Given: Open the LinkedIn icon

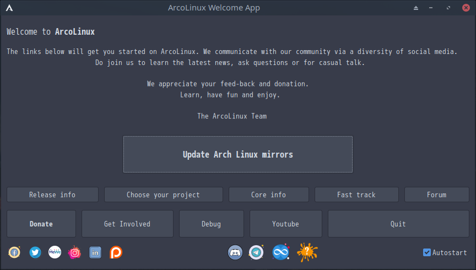Looking at the screenshot, I should click(95, 252).
